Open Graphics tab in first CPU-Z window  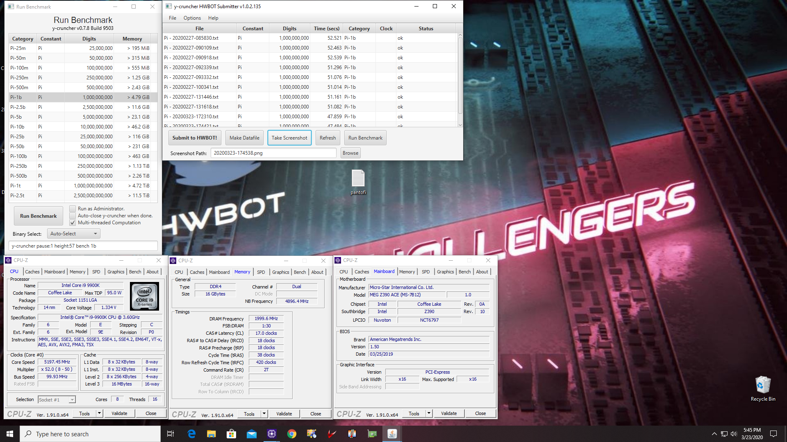pyautogui.click(x=116, y=272)
